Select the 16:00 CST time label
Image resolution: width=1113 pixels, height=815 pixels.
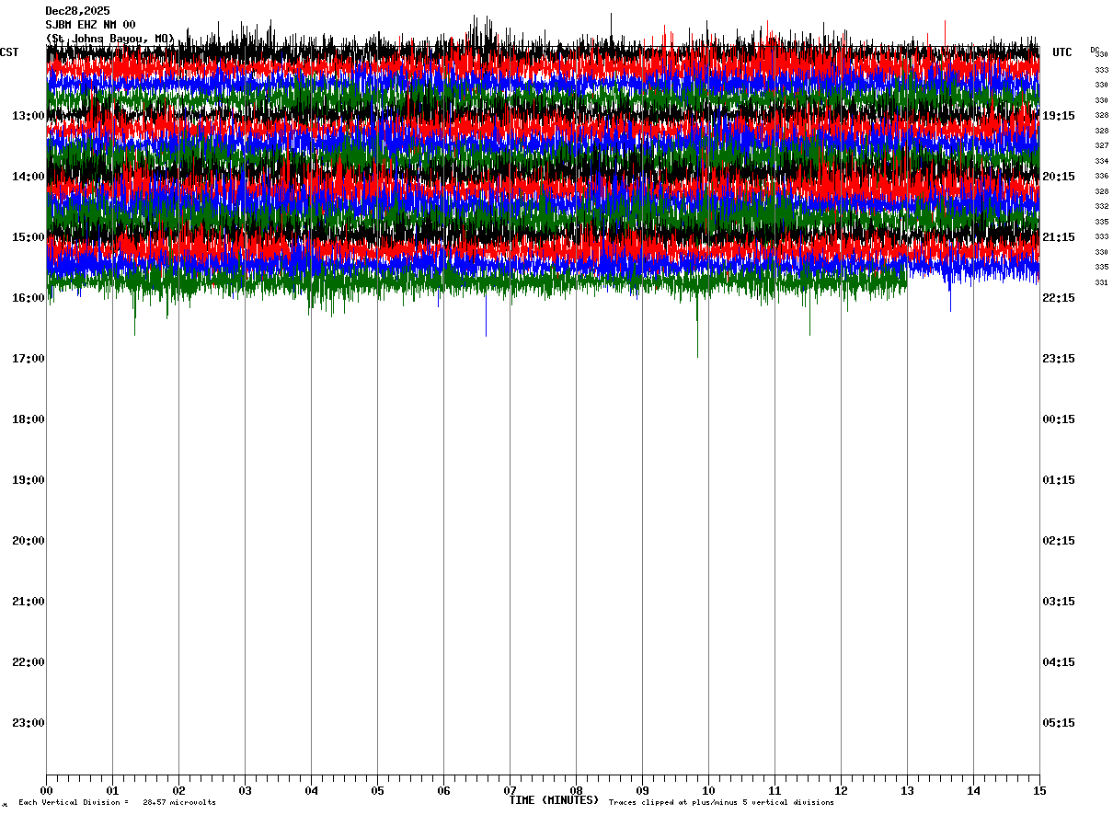(29, 298)
